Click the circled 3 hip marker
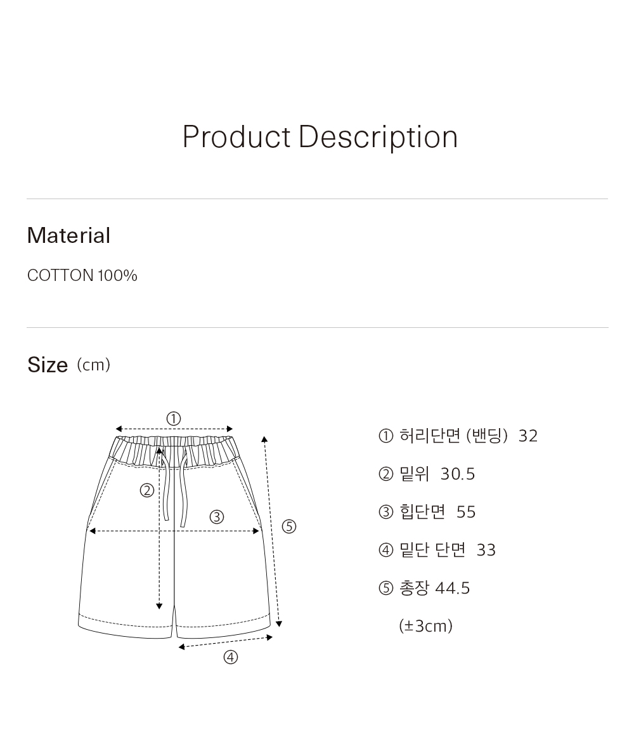This screenshot has height=749, width=634. [x=217, y=517]
